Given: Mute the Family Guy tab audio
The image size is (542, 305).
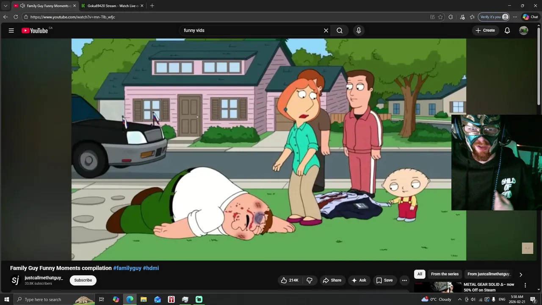Looking at the screenshot, I should [22, 6].
